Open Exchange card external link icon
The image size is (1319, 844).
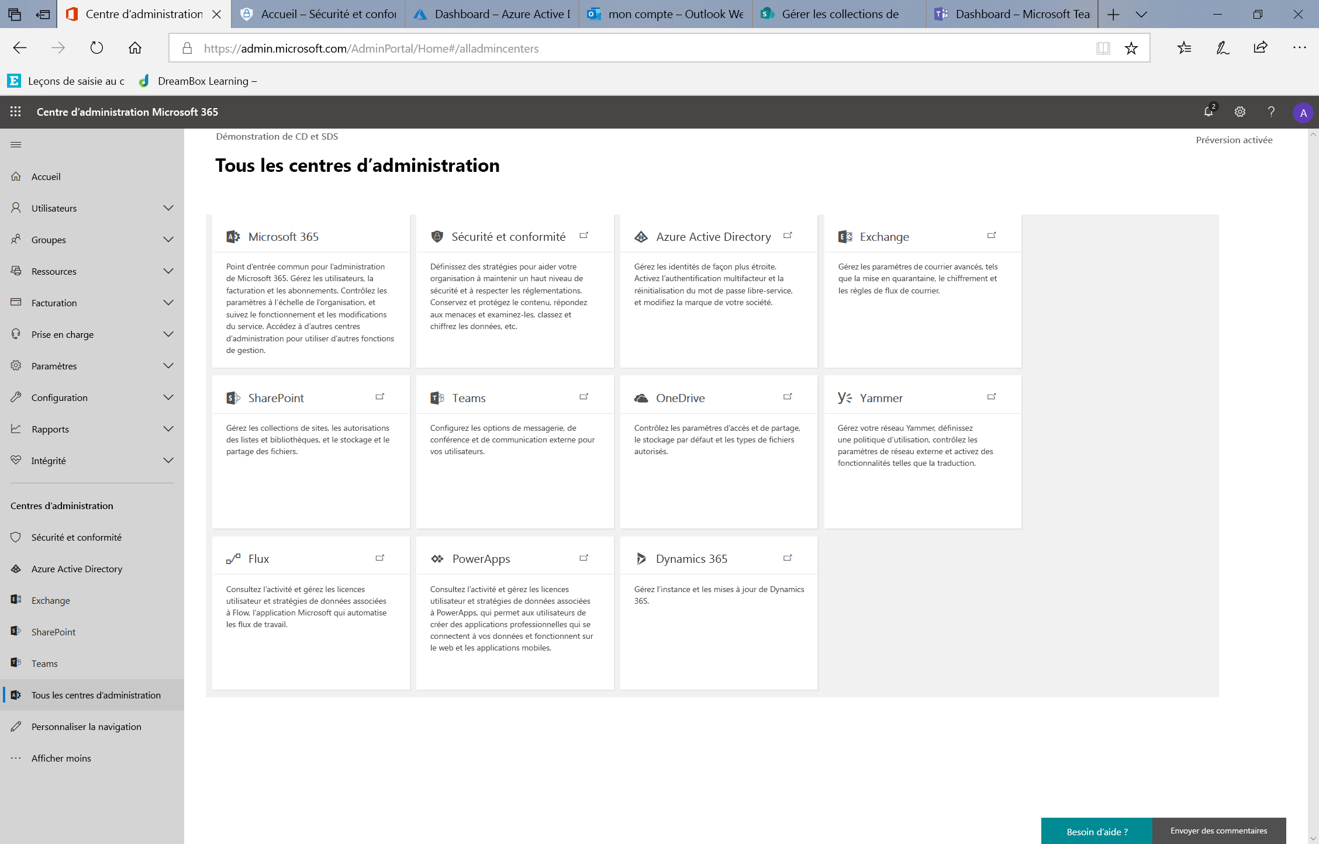[x=992, y=236]
